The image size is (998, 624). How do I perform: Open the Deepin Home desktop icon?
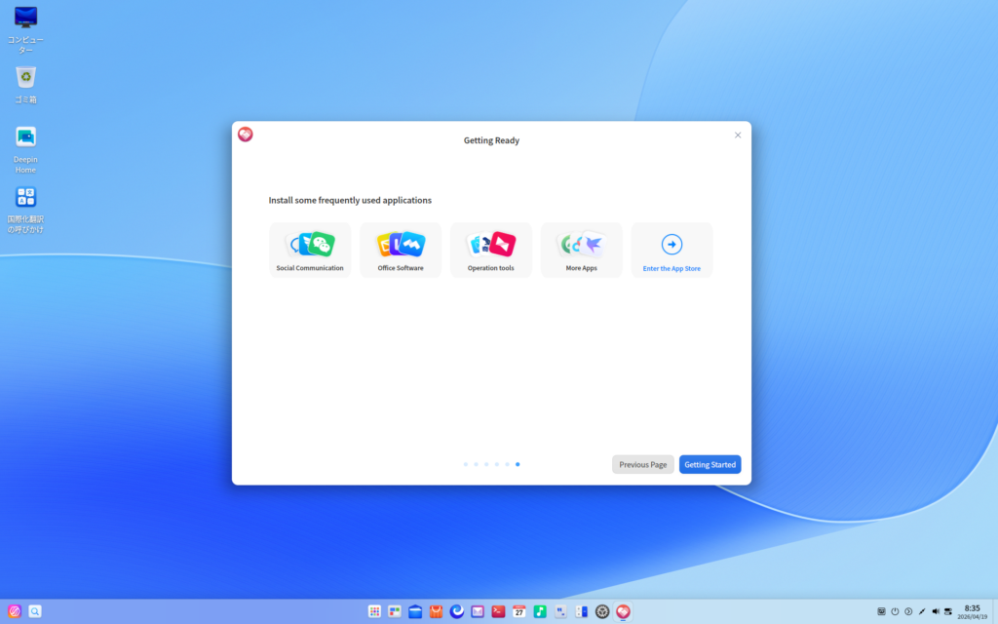coord(25,137)
